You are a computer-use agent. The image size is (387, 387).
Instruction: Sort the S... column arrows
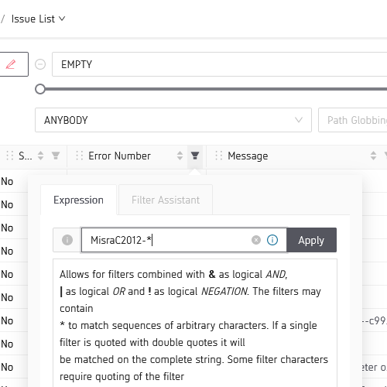click(40, 156)
